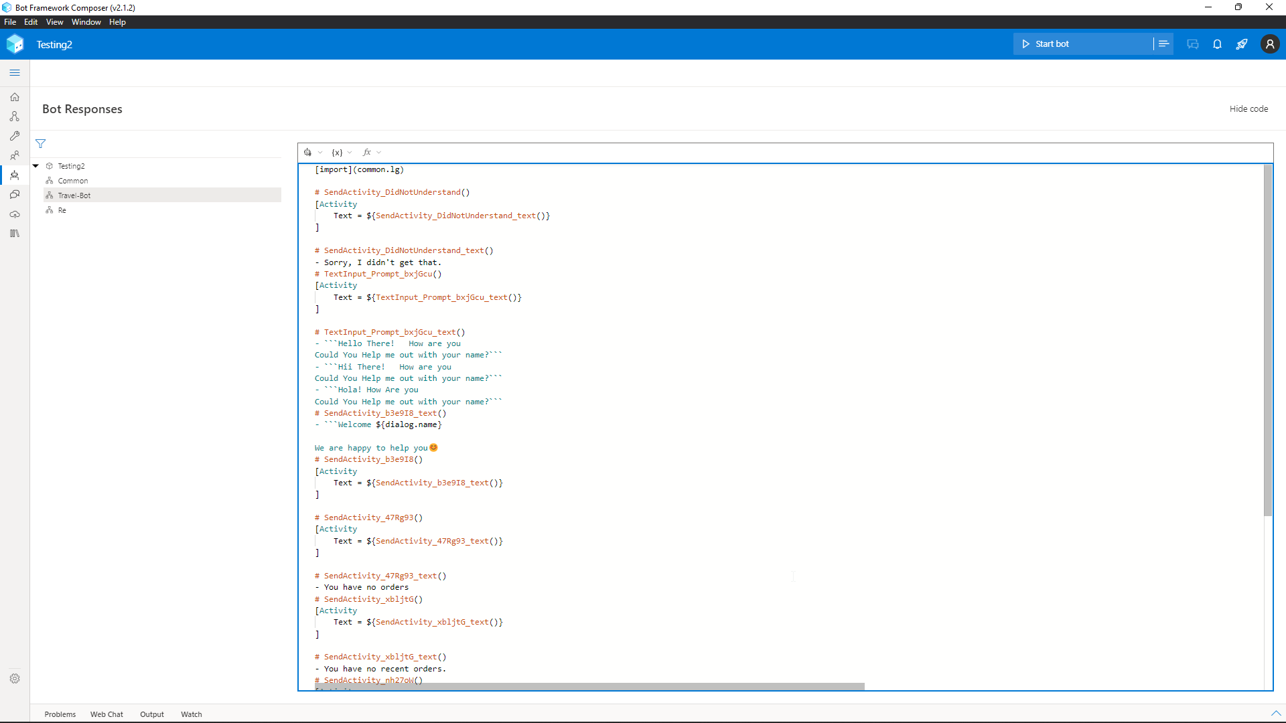Open the hamburger navigation menu
The image size is (1286, 723).
click(15, 72)
